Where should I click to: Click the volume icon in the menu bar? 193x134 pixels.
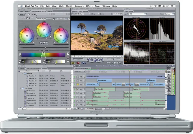click(x=163, y=6)
